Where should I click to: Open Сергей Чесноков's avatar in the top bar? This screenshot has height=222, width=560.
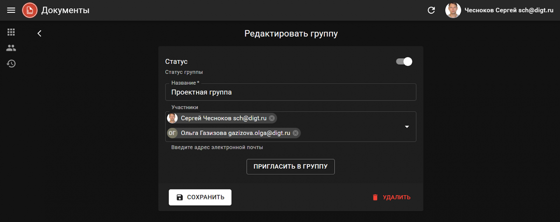(453, 10)
